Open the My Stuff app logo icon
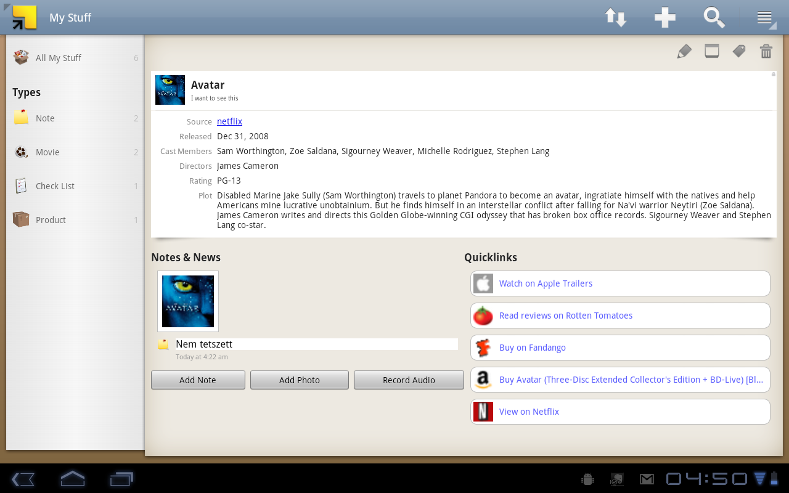Image resolution: width=789 pixels, height=493 pixels. coord(23,17)
